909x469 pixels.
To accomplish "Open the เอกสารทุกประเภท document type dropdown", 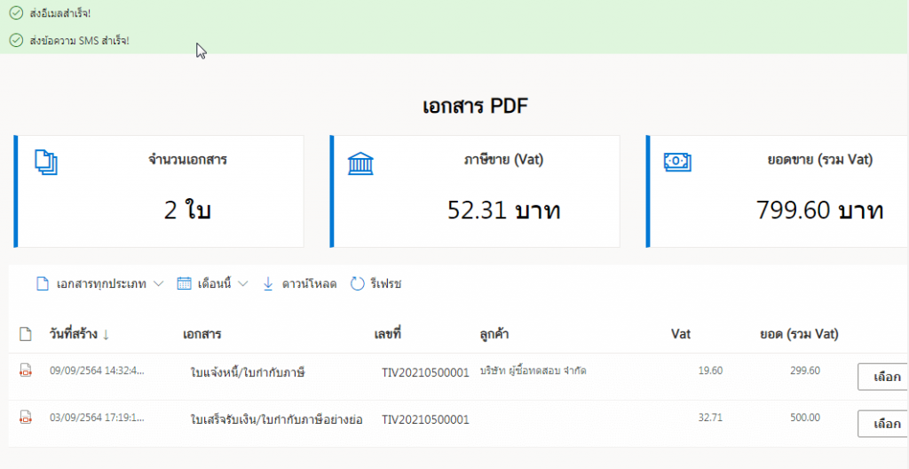I will pyautogui.click(x=99, y=284).
